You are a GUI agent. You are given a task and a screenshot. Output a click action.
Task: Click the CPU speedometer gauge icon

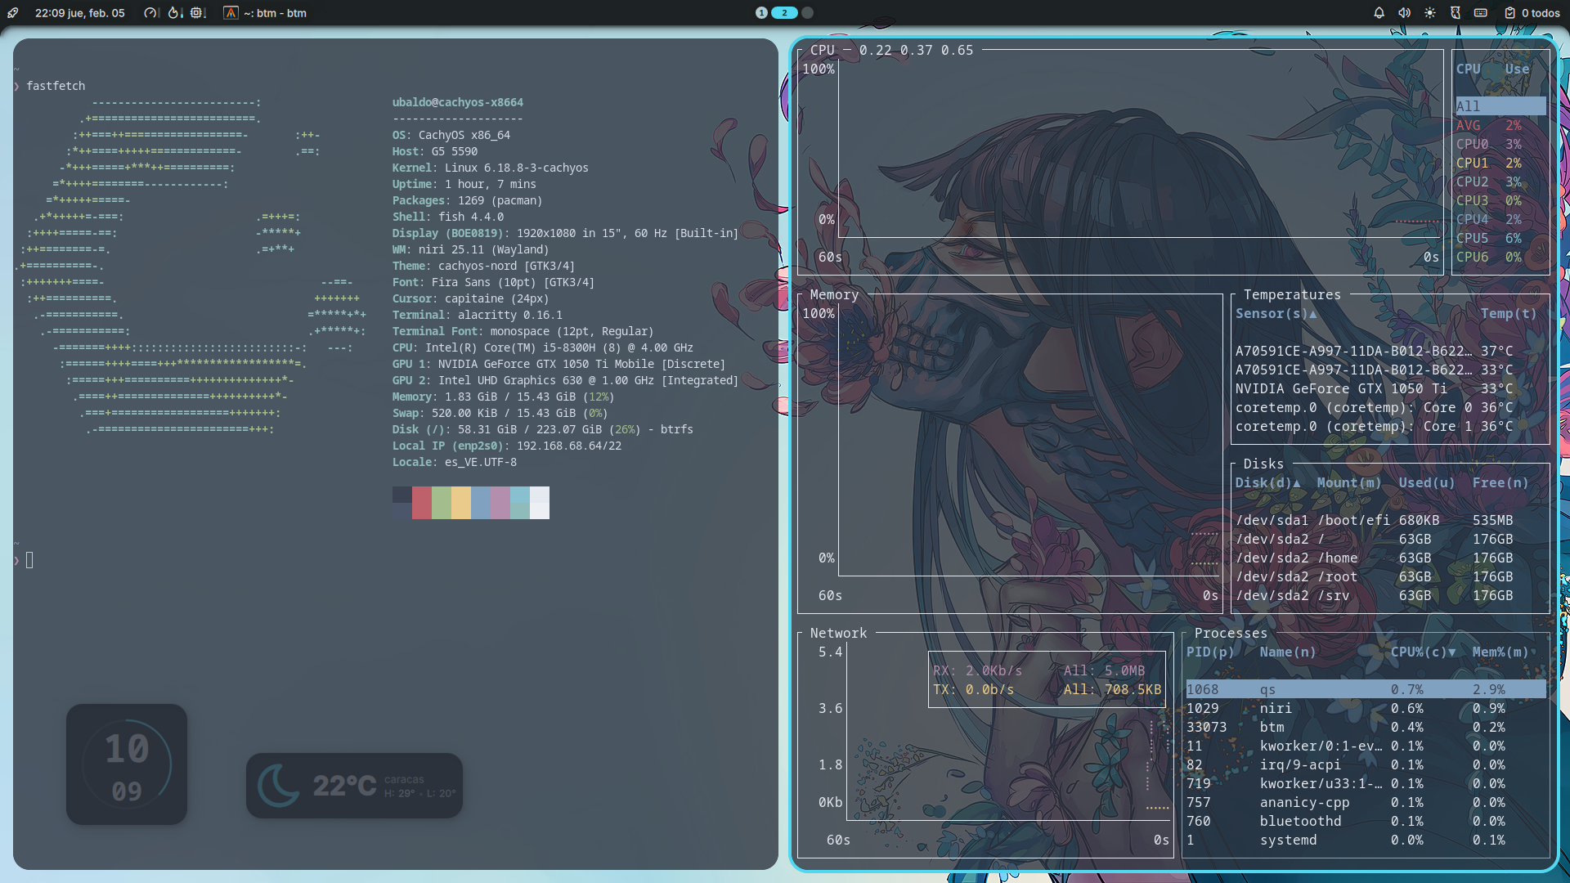(x=150, y=13)
